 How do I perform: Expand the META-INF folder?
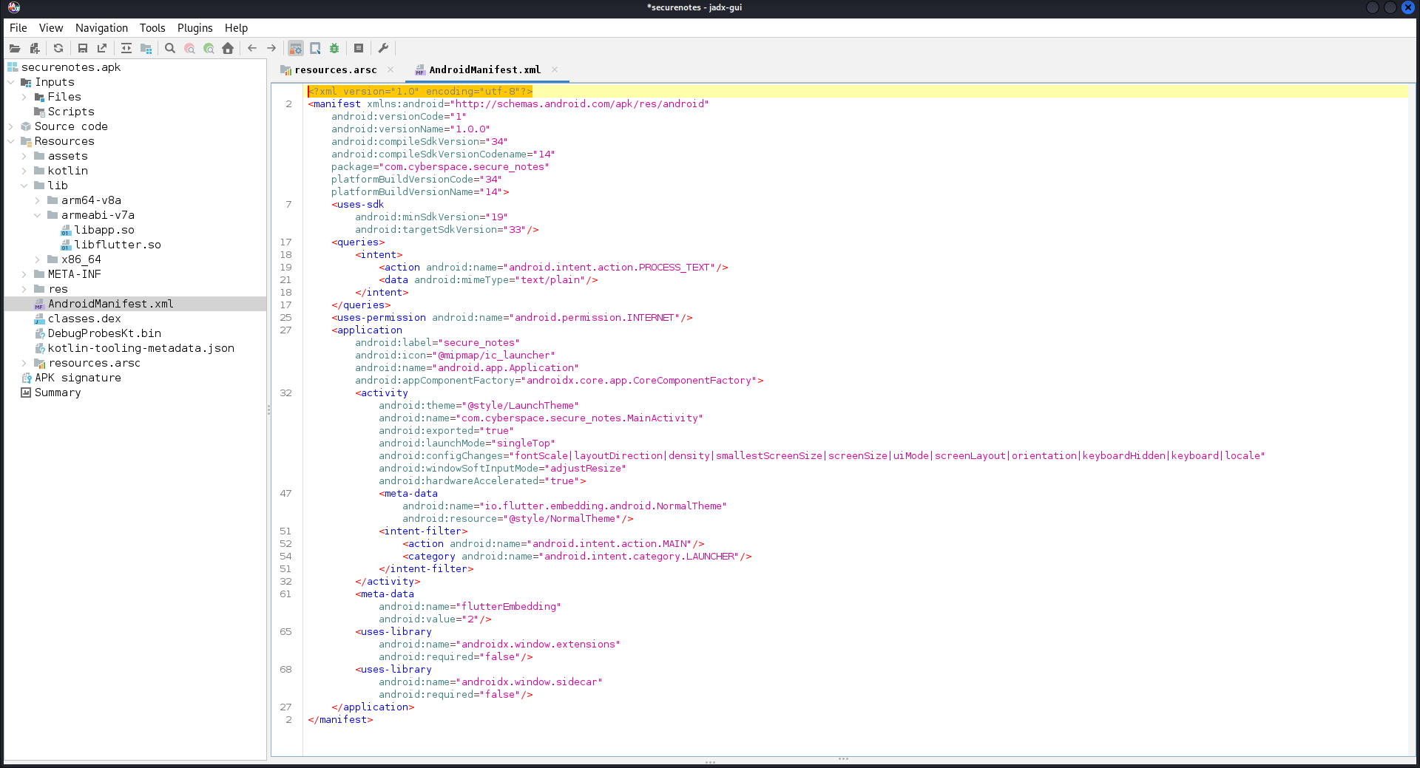pyautogui.click(x=24, y=274)
